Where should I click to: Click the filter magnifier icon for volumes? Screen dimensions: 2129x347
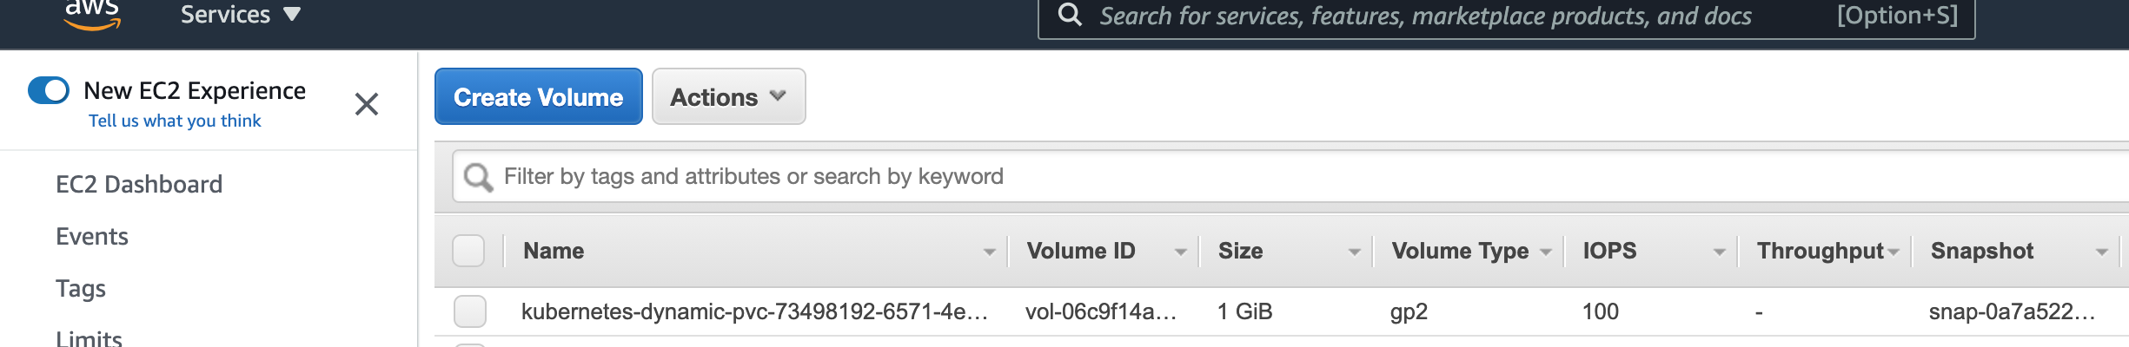(478, 177)
